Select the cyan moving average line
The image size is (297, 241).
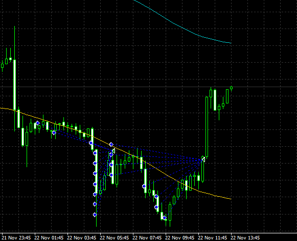182,28
